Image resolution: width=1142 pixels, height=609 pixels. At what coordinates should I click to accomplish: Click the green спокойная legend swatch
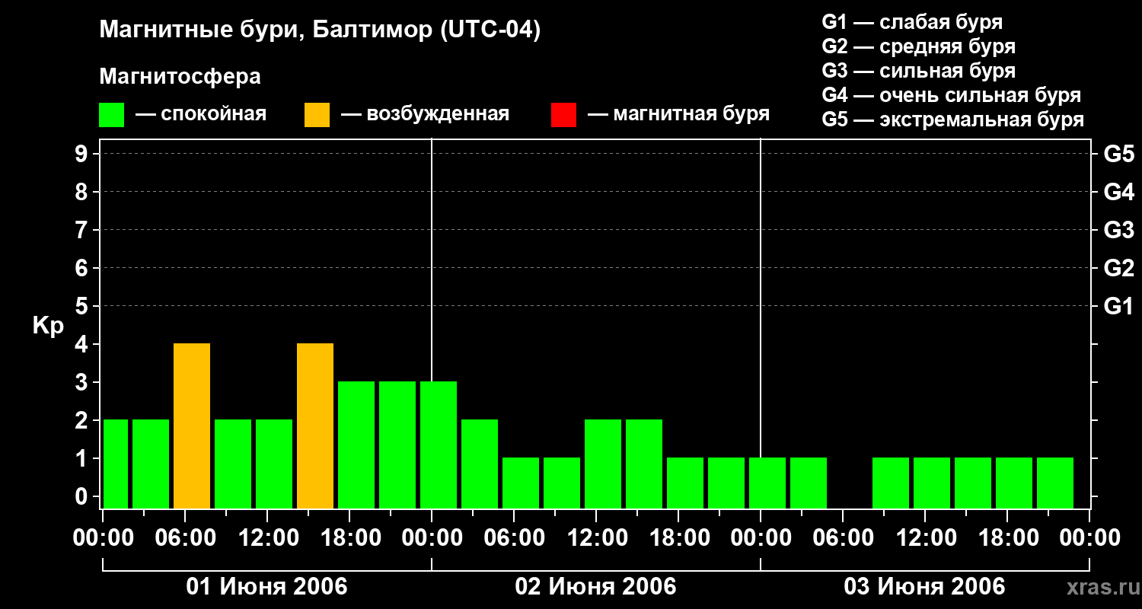click(x=112, y=115)
